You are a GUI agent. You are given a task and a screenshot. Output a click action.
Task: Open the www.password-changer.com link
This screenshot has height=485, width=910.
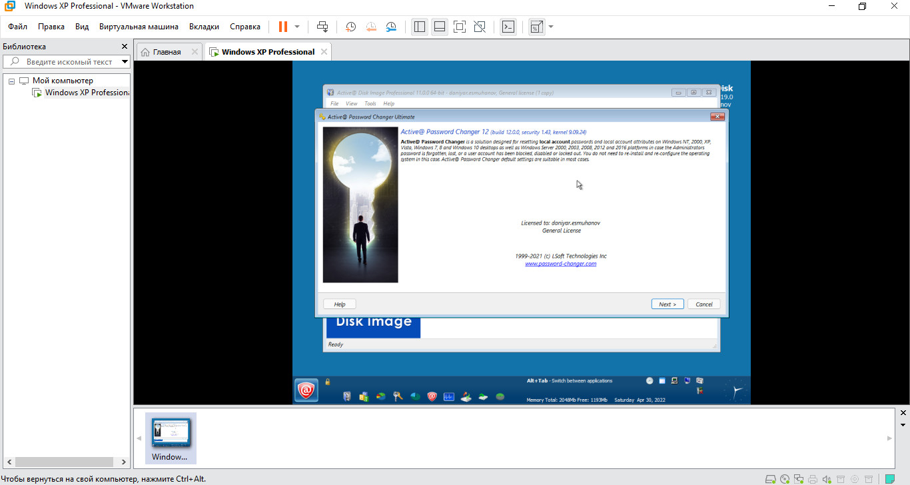point(561,264)
